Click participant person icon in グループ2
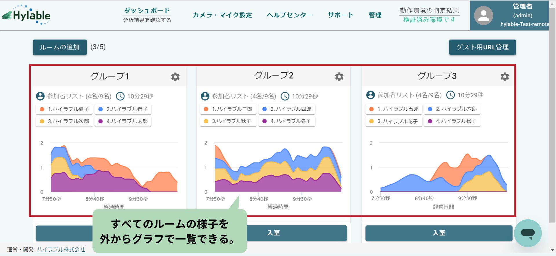The width and height of the screenshot is (556, 256). [x=205, y=96]
